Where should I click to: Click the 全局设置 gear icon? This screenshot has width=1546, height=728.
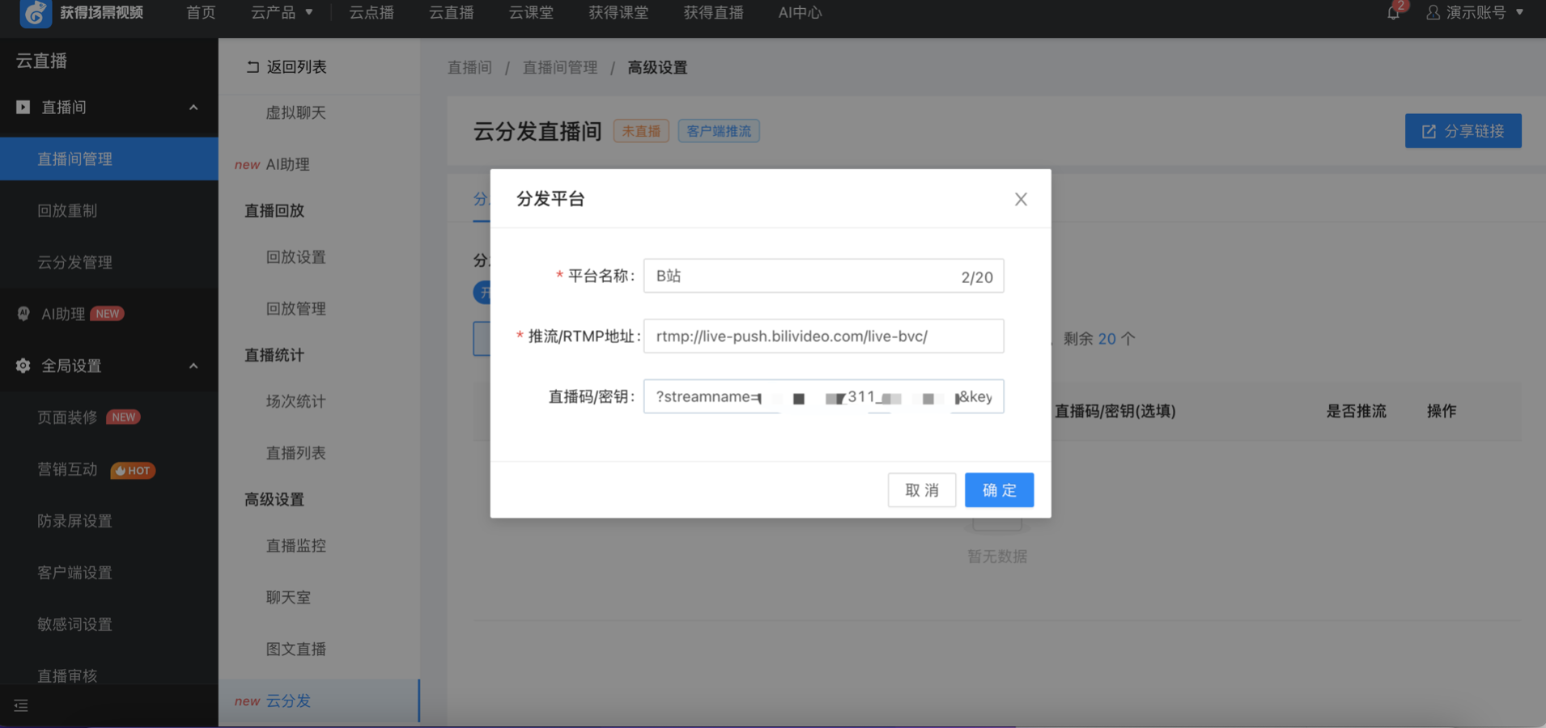(23, 366)
